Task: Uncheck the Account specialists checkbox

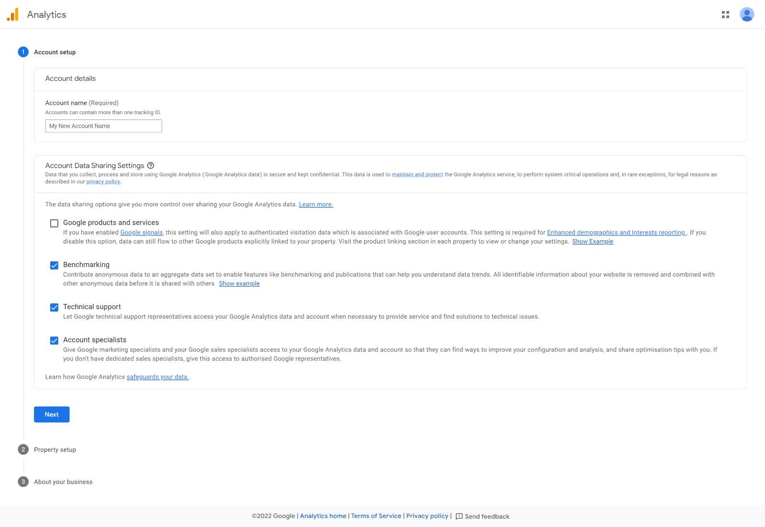Action: click(x=54, y=340)
